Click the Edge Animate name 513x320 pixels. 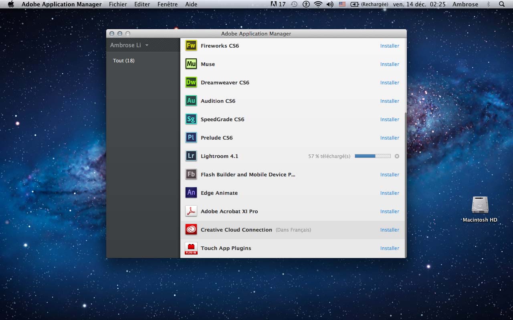tap(219, 193)
